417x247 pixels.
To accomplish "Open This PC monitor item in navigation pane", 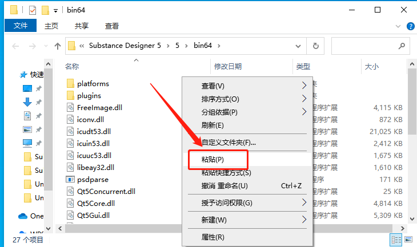I will 27,143.
